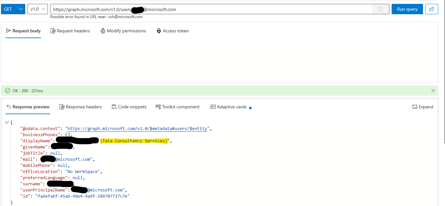This screenshot has height=206, width=445.
Task: Click the Expand icon for response preview
Action: [x=414, y=107]
